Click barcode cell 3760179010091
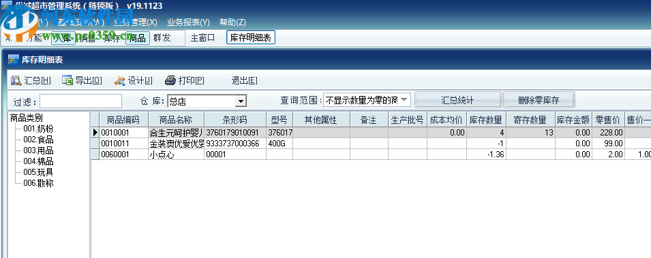Image resolution: width=651 pixels, height=258 pixels. coord(235,133)
